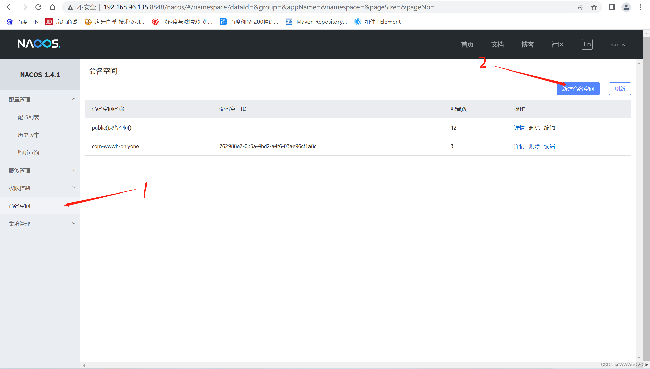This screenshot has height=369, width=650.
Task: Open the 速度与激情9 bookmark
Action: click(x=182, y=22)
